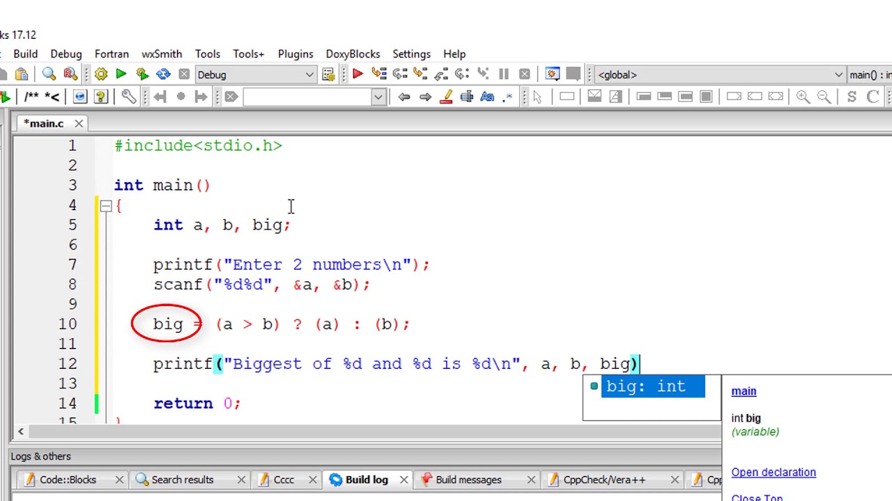Open the Build menu
This screenshot has width=892, height=501.
click(26, 54)
